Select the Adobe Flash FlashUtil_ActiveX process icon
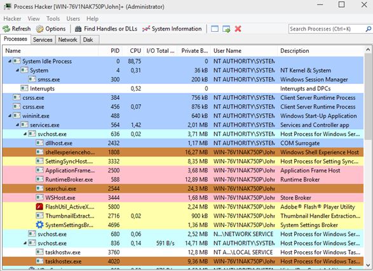The height and width of the screenshot is (271, 373). 39,207
